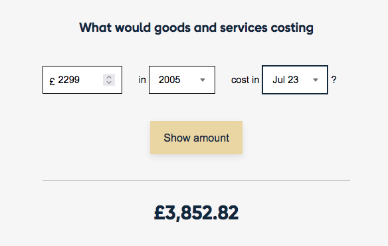The image size is (388, 246).
Task: Select the '2005' text in the year selector
Action: [x=169, y=80]
